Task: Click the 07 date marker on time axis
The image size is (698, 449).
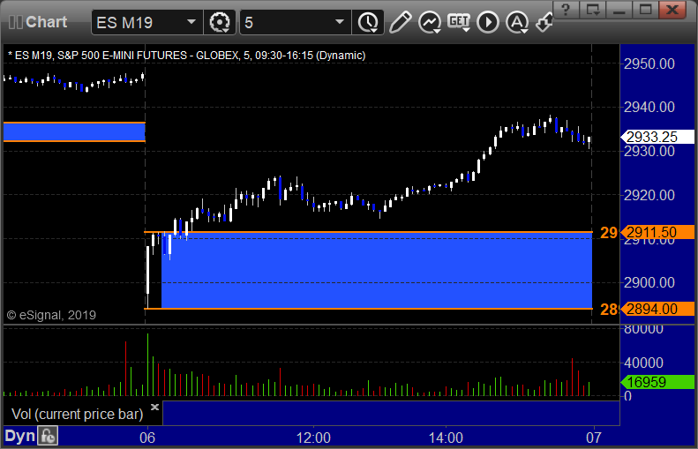Action: pyautogui.click(x=593, y=438)
